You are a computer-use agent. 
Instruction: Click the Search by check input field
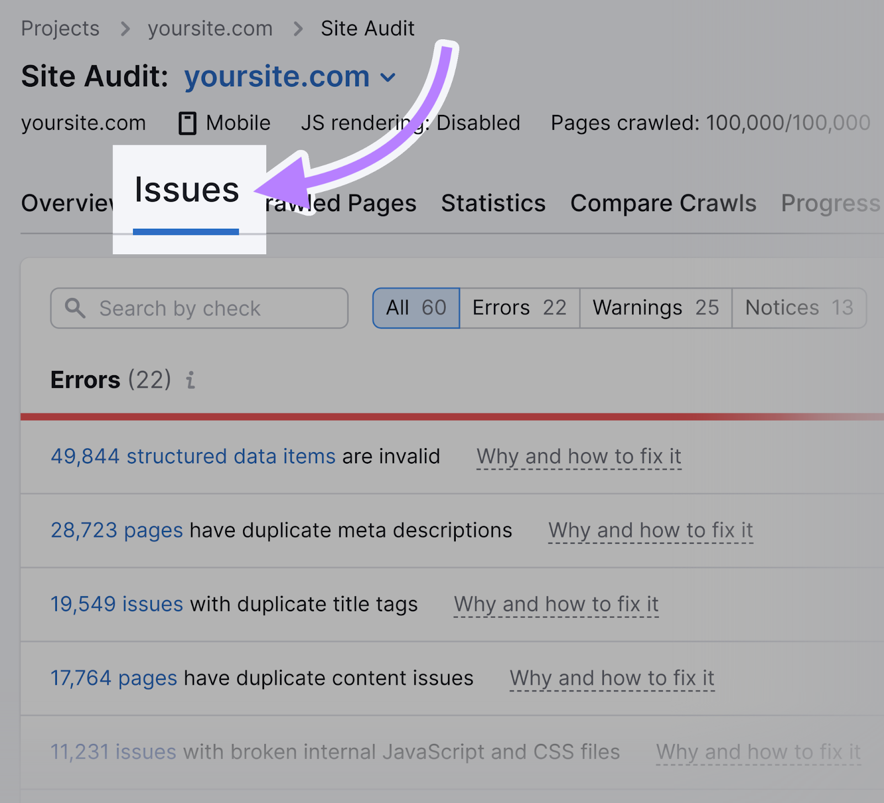tap(199, 308)
